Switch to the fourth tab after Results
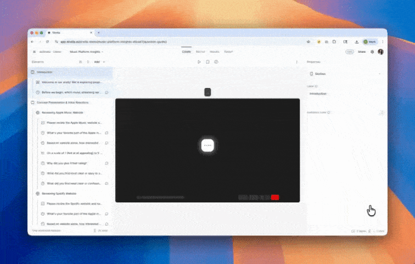Image resolution: width=415 pixels, height=264 pixels. click(x=228, y=52)
